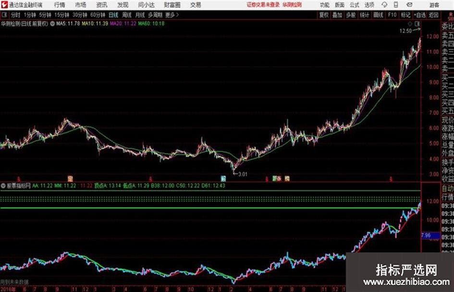Image resolution: width=454 pixels, height=292 pixels.
Task: Click the 华测检测(日线 前复权) chart title
Action: coord(25,23)
